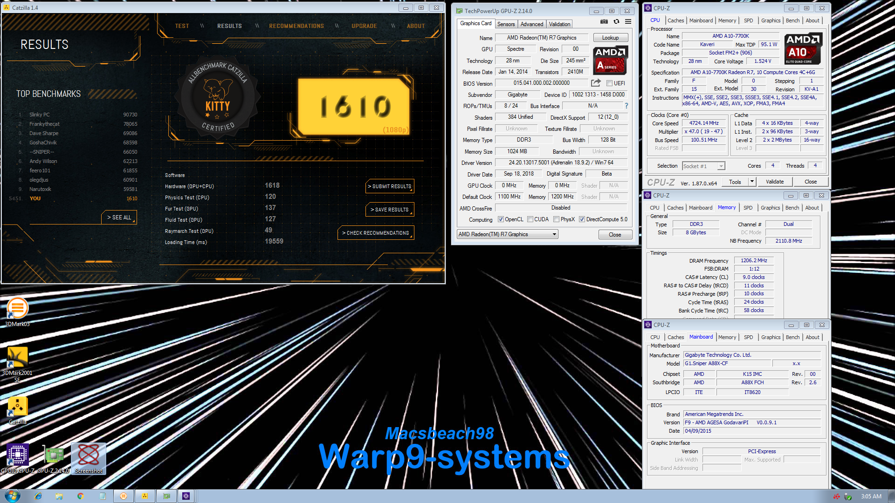Viewport: 895px width, 503px height.
Task: Click the GPU-Z screenshot camera icon
Action: tap(604, 21)
